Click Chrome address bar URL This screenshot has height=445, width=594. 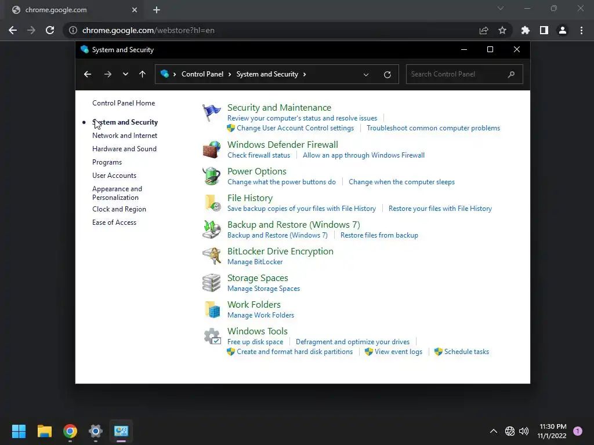pyautogui.click(x=148, y=30)
